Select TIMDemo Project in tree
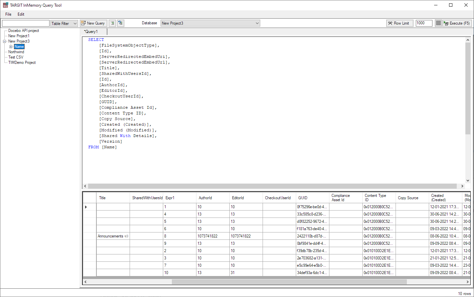Viewport: 474px width, 297px height. (x=22, y=63)
